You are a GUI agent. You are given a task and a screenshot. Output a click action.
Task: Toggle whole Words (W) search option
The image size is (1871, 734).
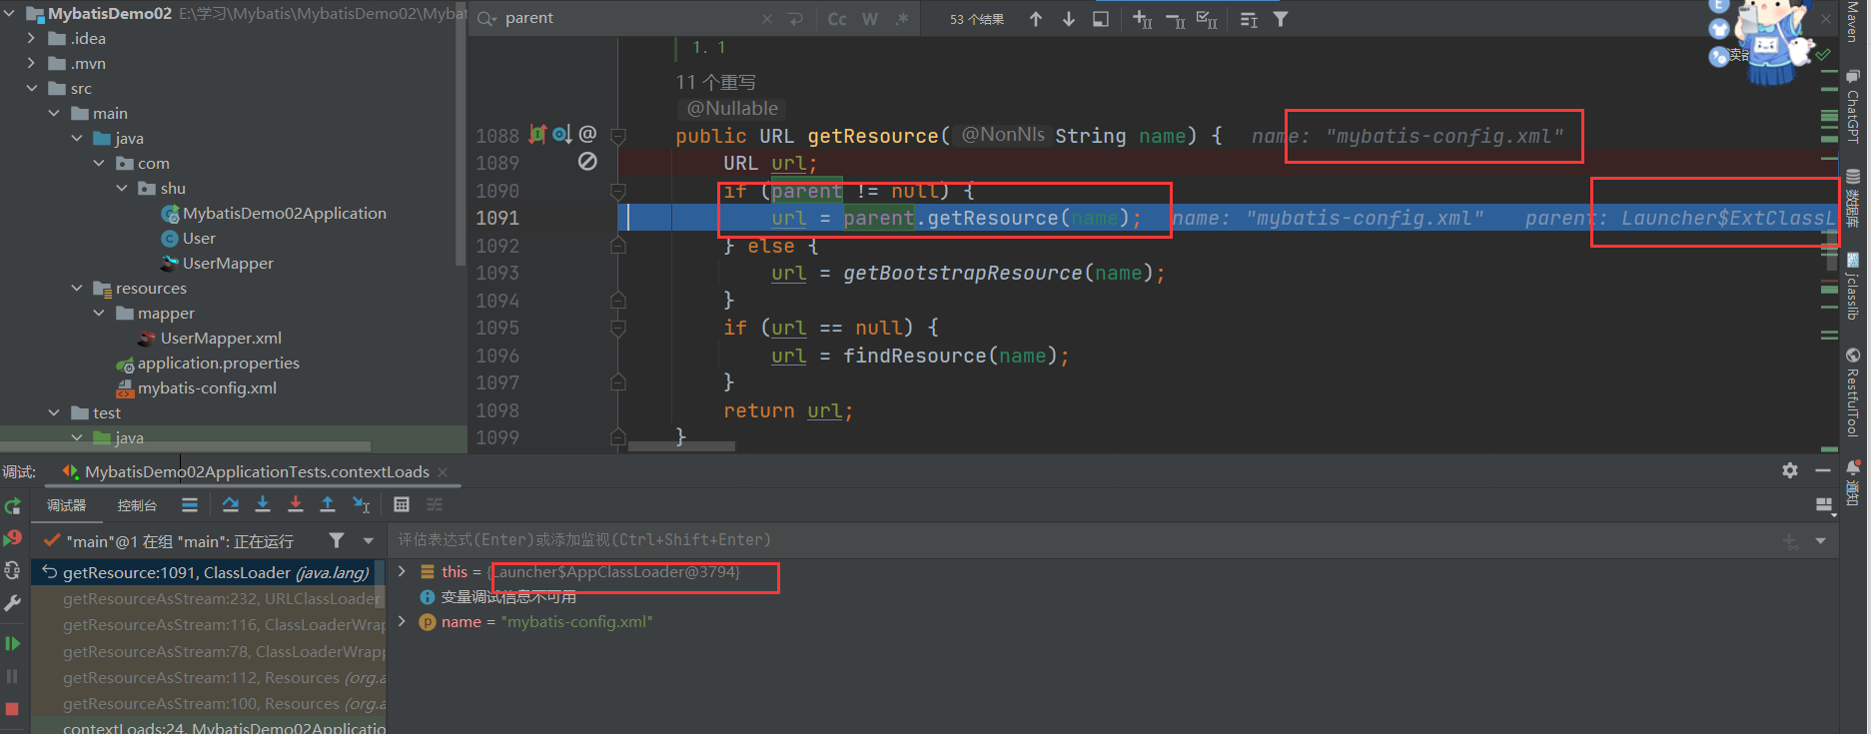pos(870,19)
